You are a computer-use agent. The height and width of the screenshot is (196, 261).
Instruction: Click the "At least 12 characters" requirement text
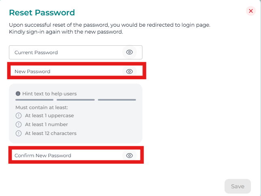click(51, 133)
